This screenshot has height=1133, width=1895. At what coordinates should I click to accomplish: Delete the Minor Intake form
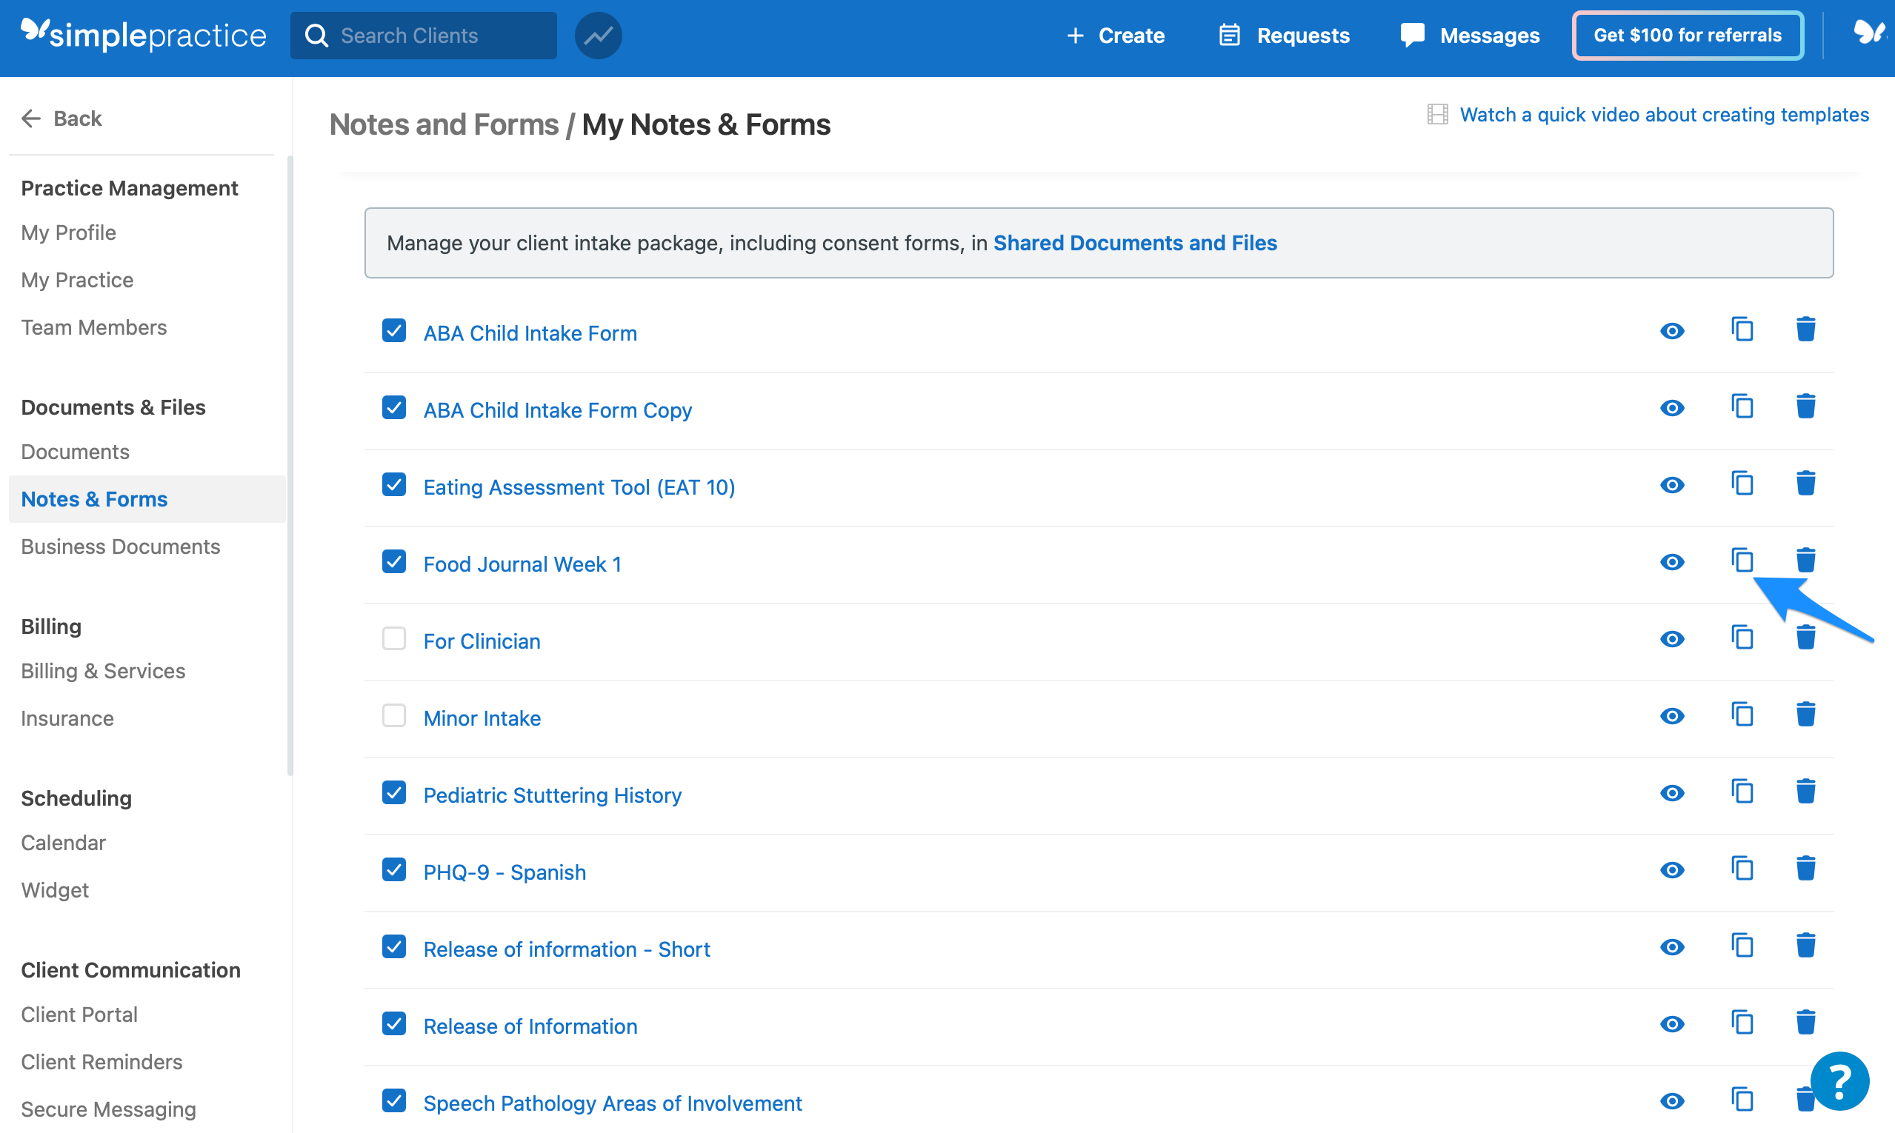[x=1805, y=715]
